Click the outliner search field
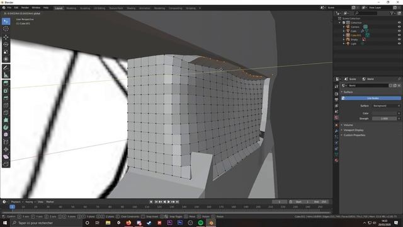Screen dimensions: 403x227 click(366, 13)
